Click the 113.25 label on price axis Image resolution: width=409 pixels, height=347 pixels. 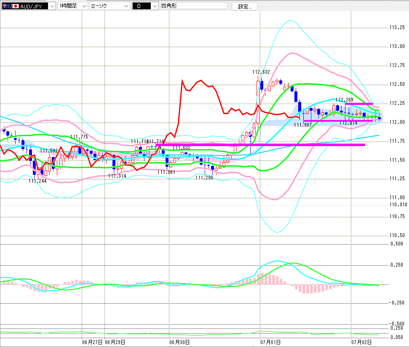(x=397, y=27)
